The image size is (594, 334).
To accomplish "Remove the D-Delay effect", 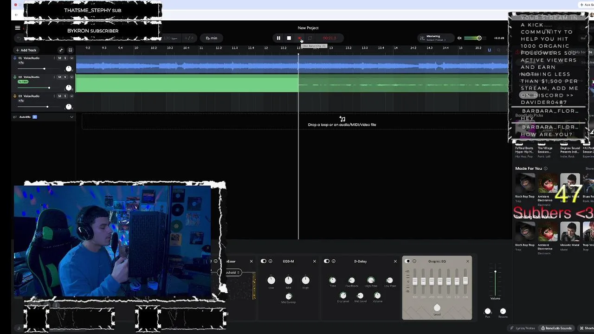I will 395,261.
